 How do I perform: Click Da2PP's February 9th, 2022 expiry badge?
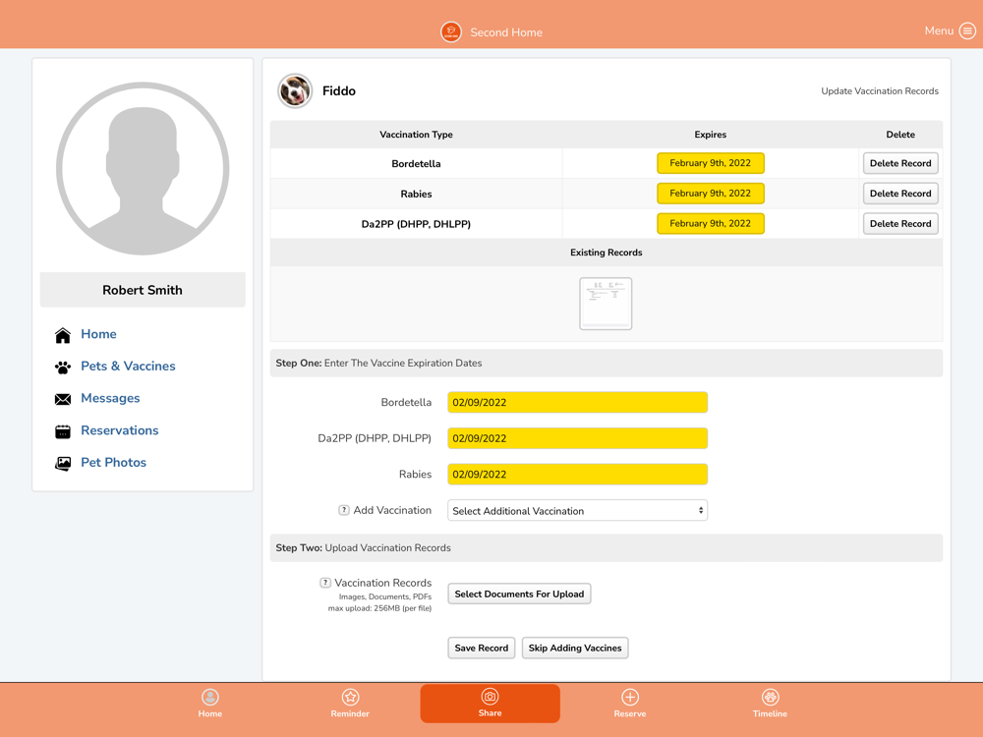711,223
